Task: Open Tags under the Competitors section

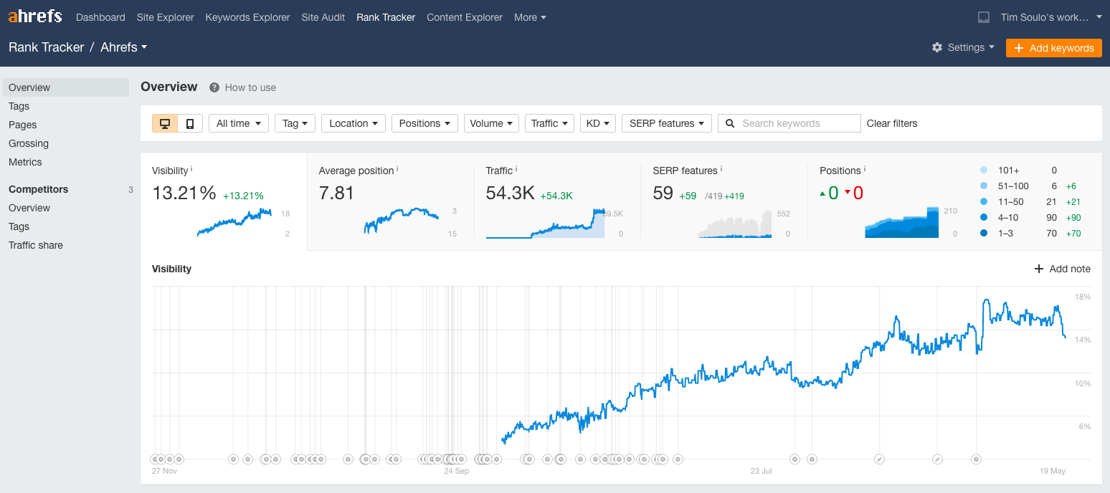Action: tap(19, 226)
